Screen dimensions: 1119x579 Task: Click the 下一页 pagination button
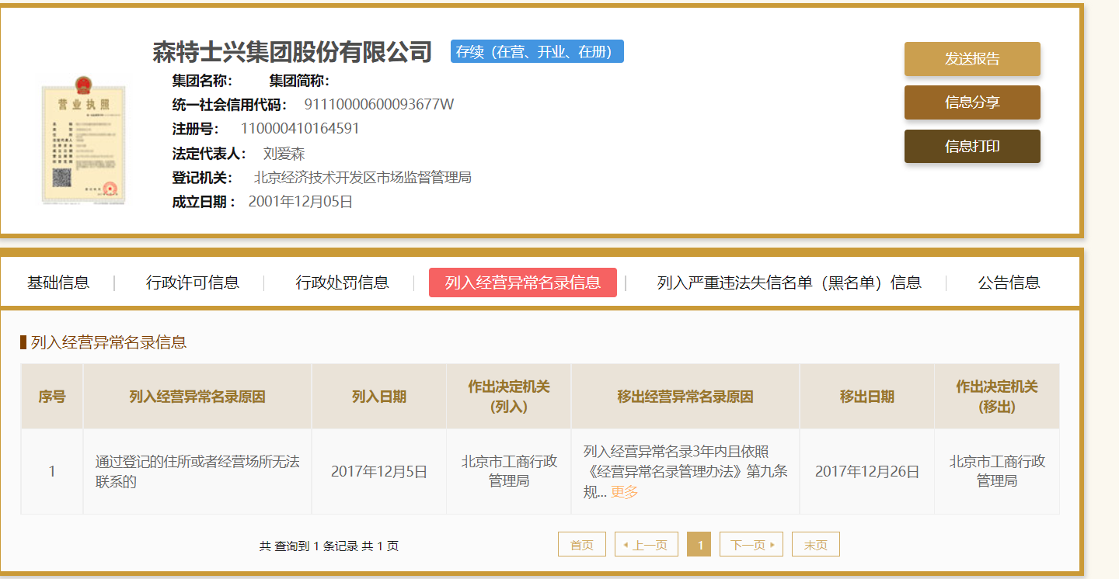pyautogui.click(x=751, y=545)
